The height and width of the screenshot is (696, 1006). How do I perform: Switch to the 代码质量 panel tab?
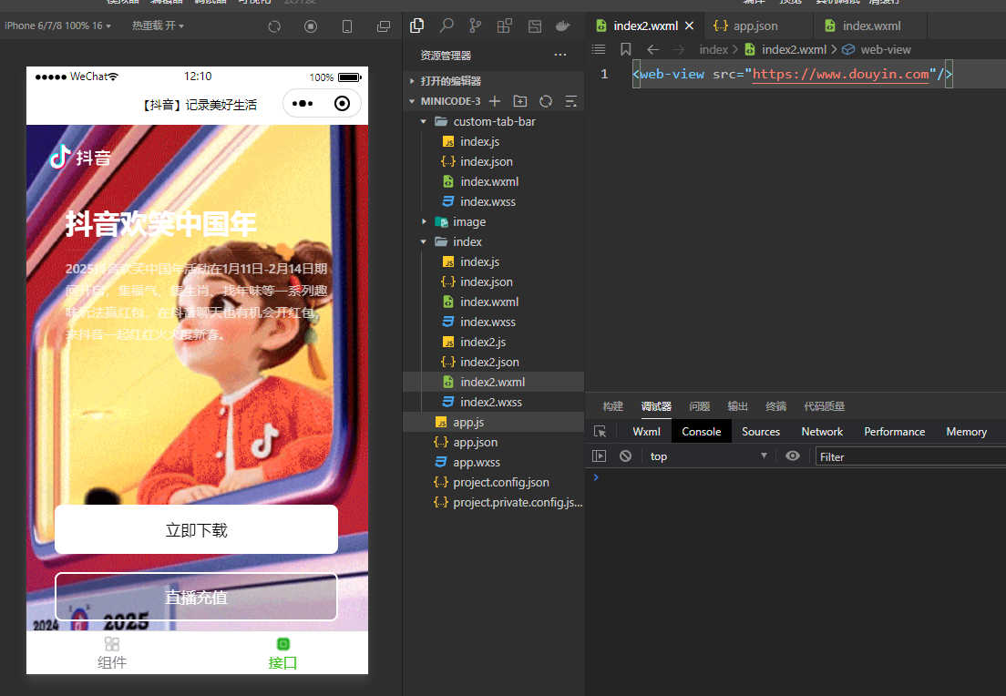click(x=825, y=406)
